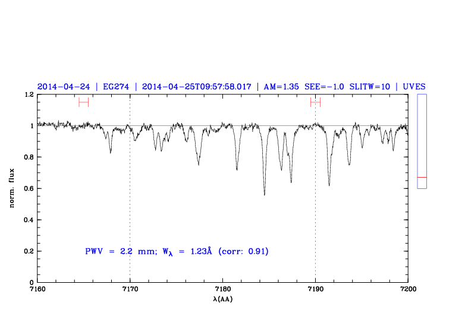Click the SEE=-1.0 seeing value

pos(324,86)
